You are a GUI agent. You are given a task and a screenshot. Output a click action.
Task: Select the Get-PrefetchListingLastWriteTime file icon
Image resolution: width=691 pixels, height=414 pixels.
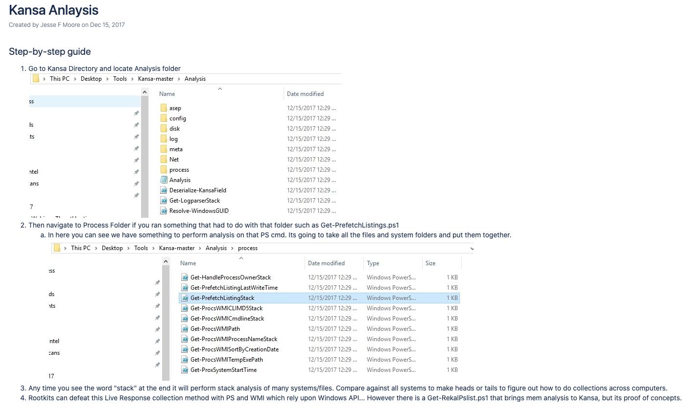[185, 288]
